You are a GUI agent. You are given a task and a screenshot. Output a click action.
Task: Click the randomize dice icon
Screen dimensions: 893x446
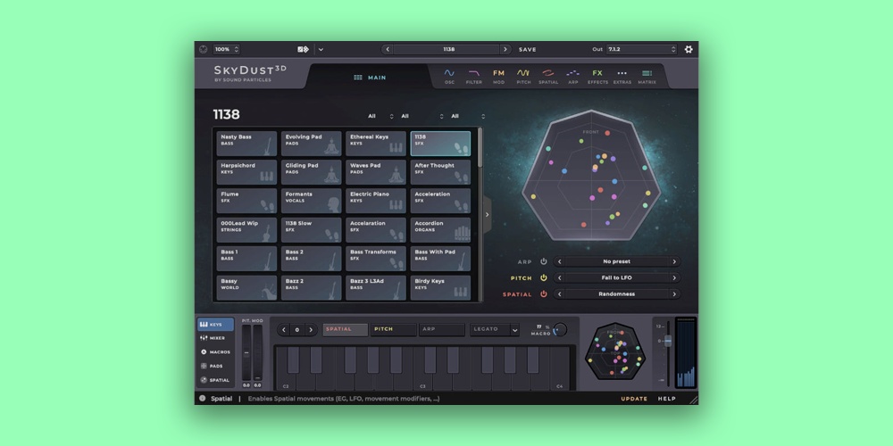pos(303,49)
